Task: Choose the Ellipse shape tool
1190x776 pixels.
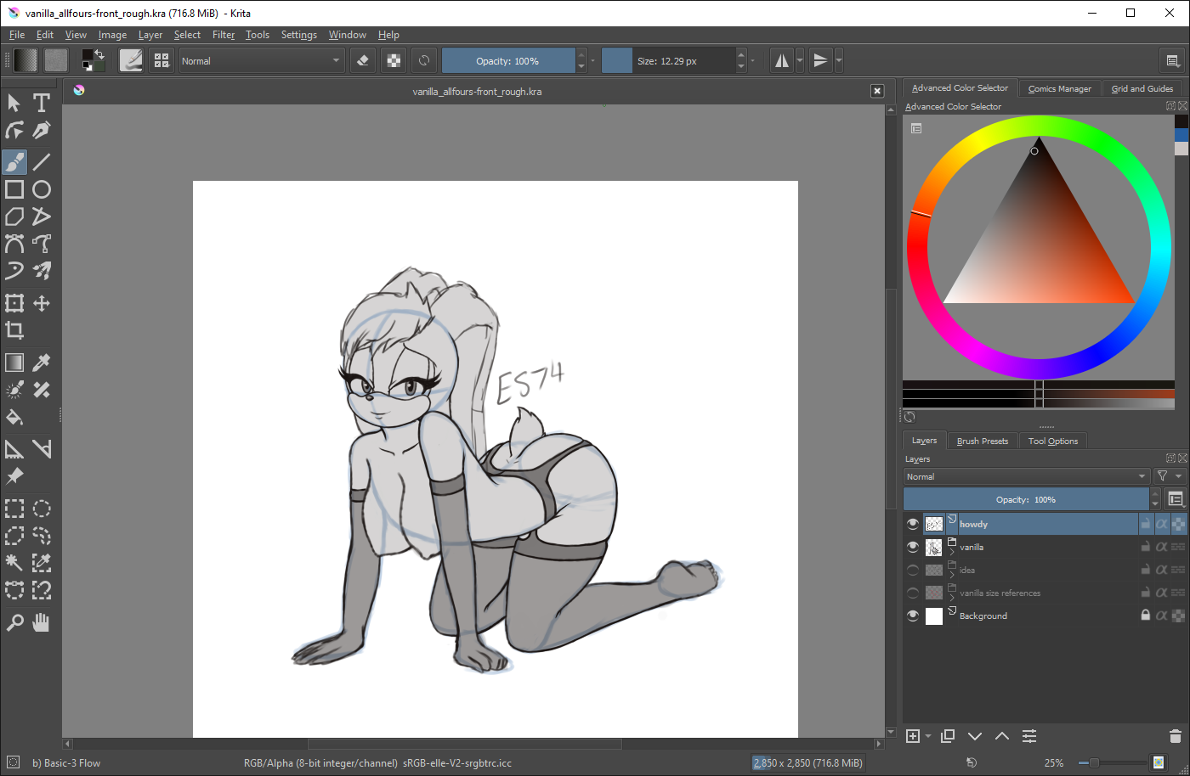Action: coord(42,189)
